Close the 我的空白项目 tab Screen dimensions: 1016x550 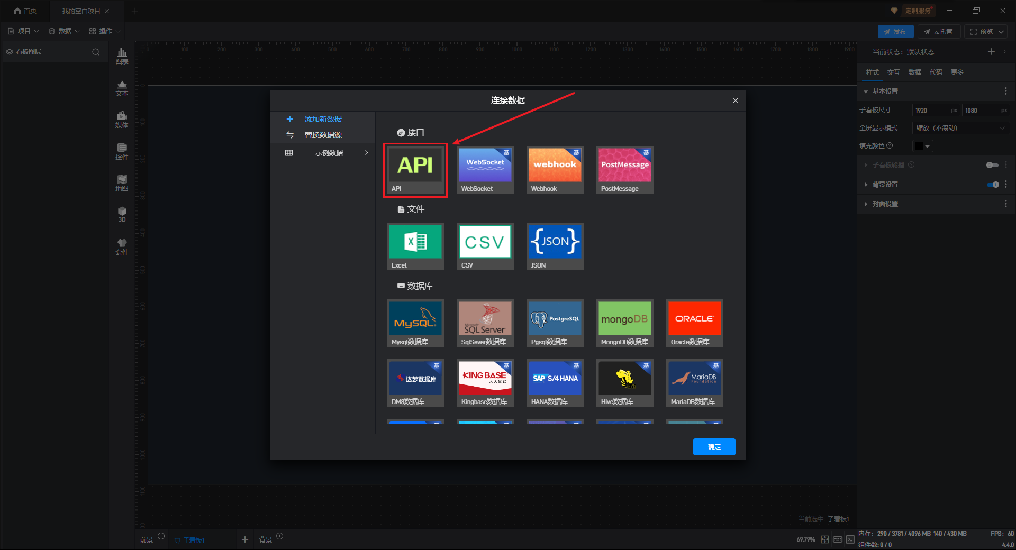coord(107,11)
